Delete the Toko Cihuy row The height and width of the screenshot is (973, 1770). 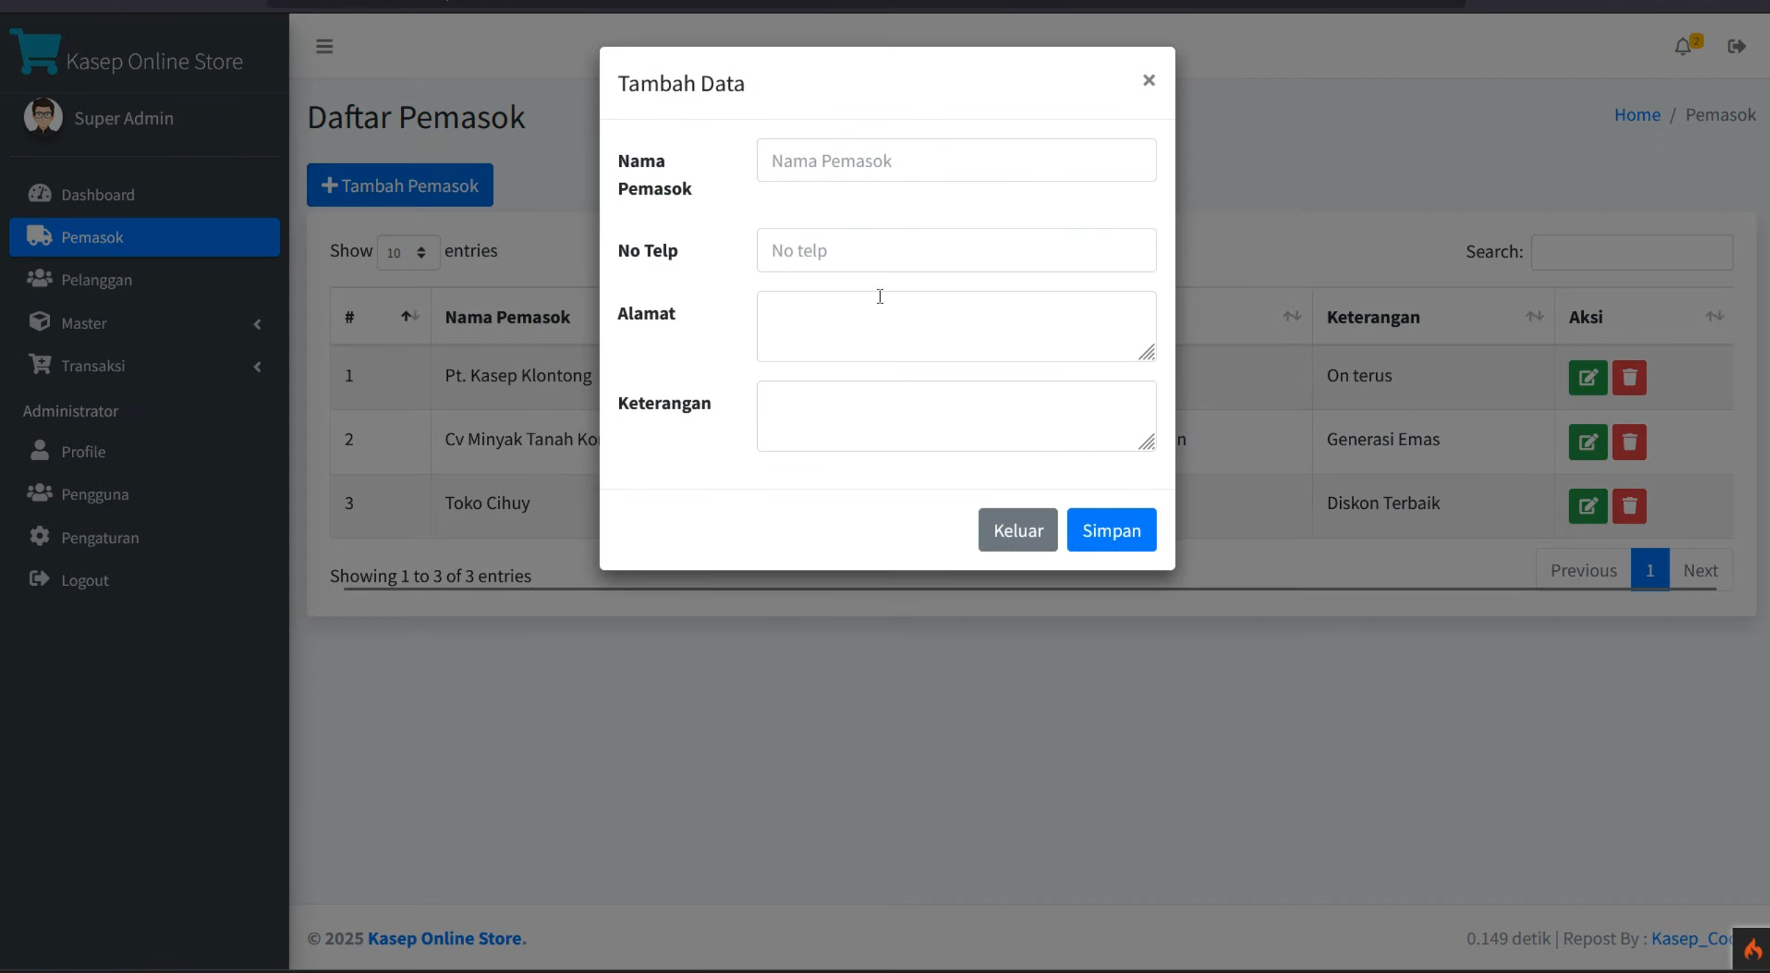point(1629,506)
